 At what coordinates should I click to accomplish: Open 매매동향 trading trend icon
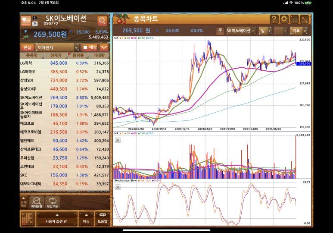point(37,202)
